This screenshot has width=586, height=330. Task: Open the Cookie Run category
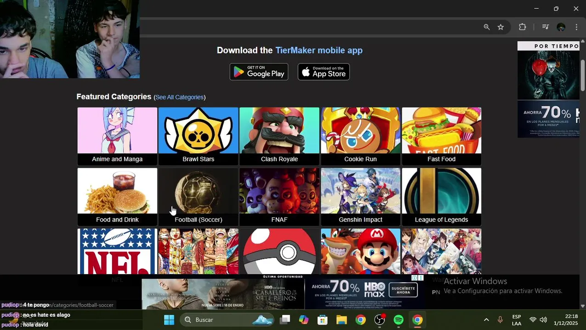(x=360, y=136)
